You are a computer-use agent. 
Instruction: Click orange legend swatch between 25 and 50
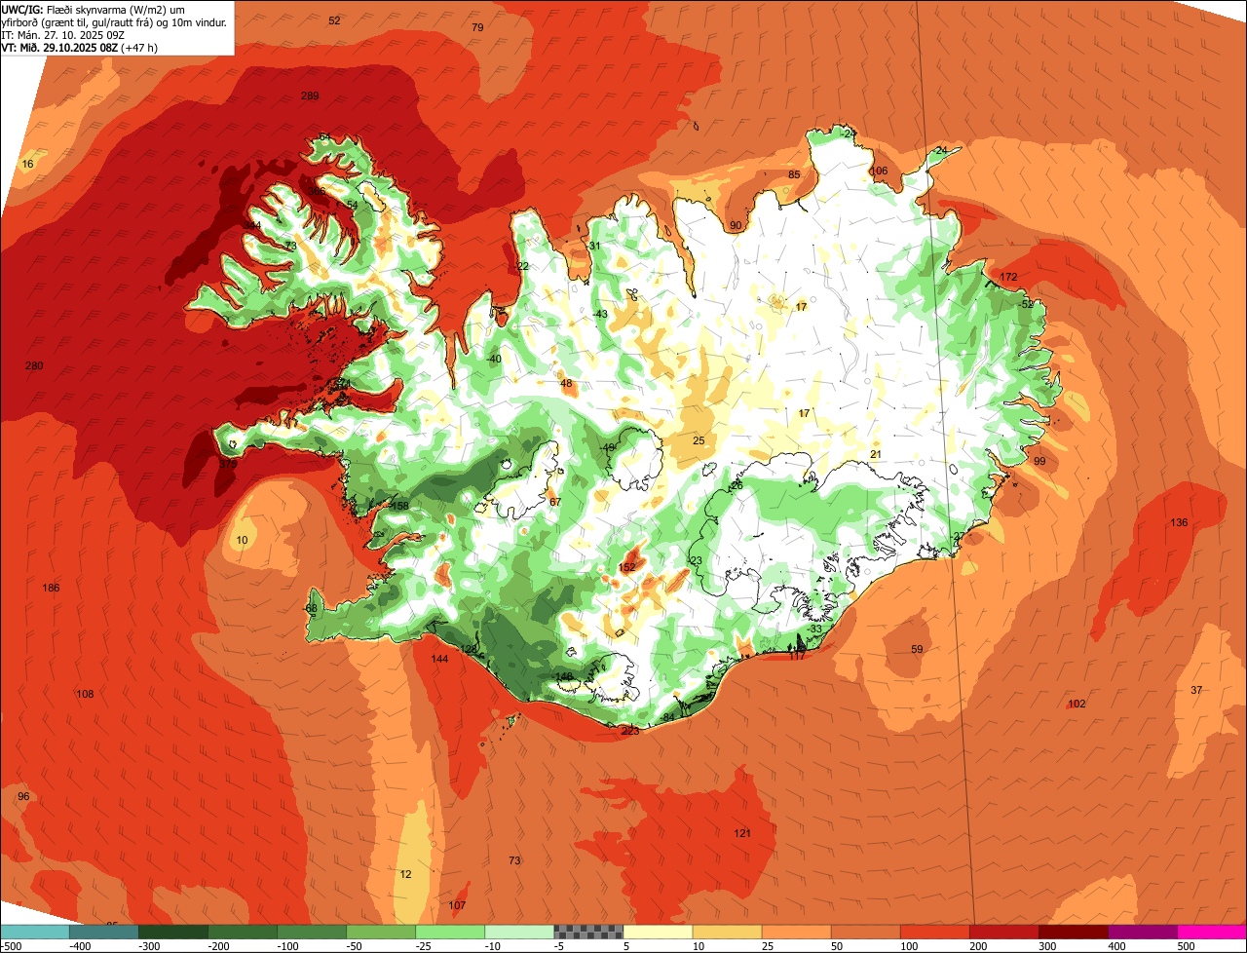[796, 932]
